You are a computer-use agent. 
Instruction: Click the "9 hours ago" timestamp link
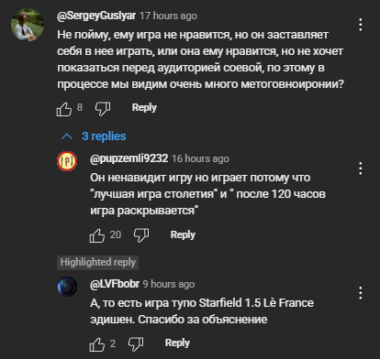[169, 284]
